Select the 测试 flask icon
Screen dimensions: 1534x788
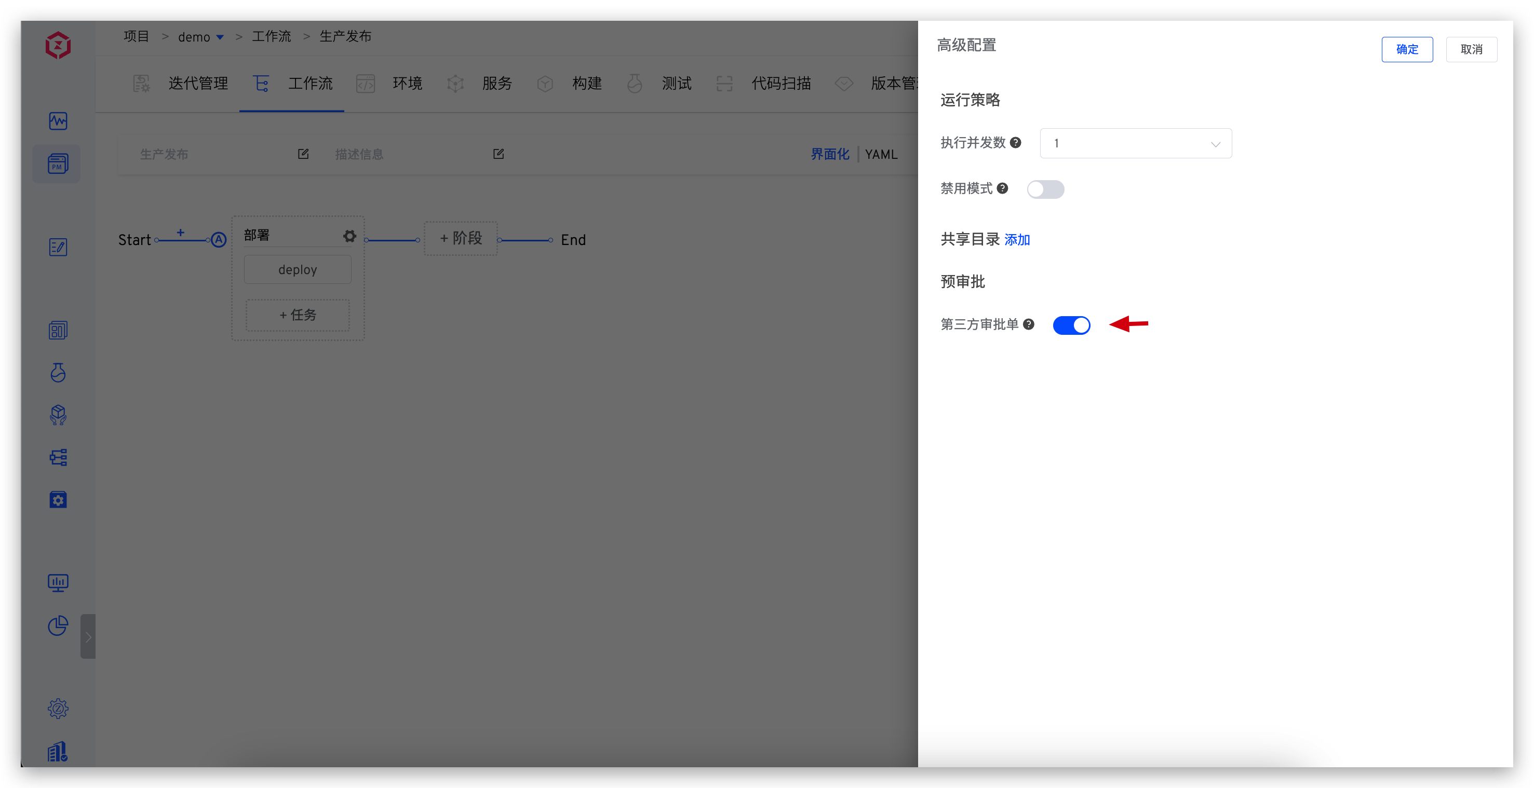[634, 84]
